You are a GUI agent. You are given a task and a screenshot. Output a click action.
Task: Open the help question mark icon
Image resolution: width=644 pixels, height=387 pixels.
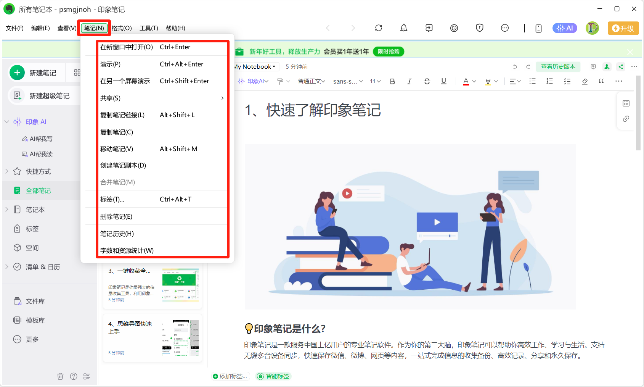point(74,376)
